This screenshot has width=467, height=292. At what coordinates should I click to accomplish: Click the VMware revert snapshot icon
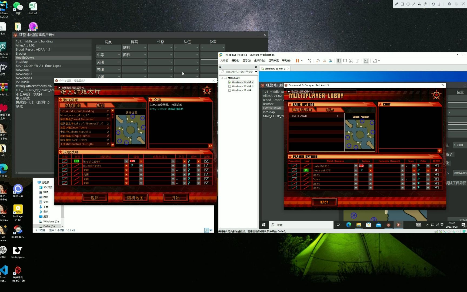(324, 61)
